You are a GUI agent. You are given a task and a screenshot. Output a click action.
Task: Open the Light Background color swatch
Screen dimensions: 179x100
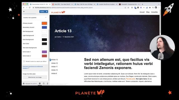pyautogui.click(x=44, y=36)
